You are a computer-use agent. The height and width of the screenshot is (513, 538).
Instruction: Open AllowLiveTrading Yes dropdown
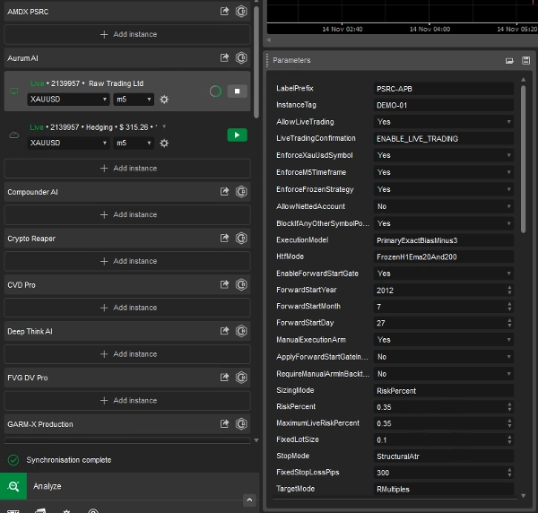[x=443, y=122]
